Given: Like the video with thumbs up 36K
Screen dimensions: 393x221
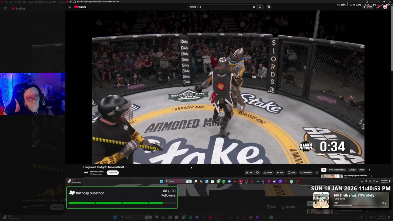Looking at the screenshot, I should coord(249,173).
